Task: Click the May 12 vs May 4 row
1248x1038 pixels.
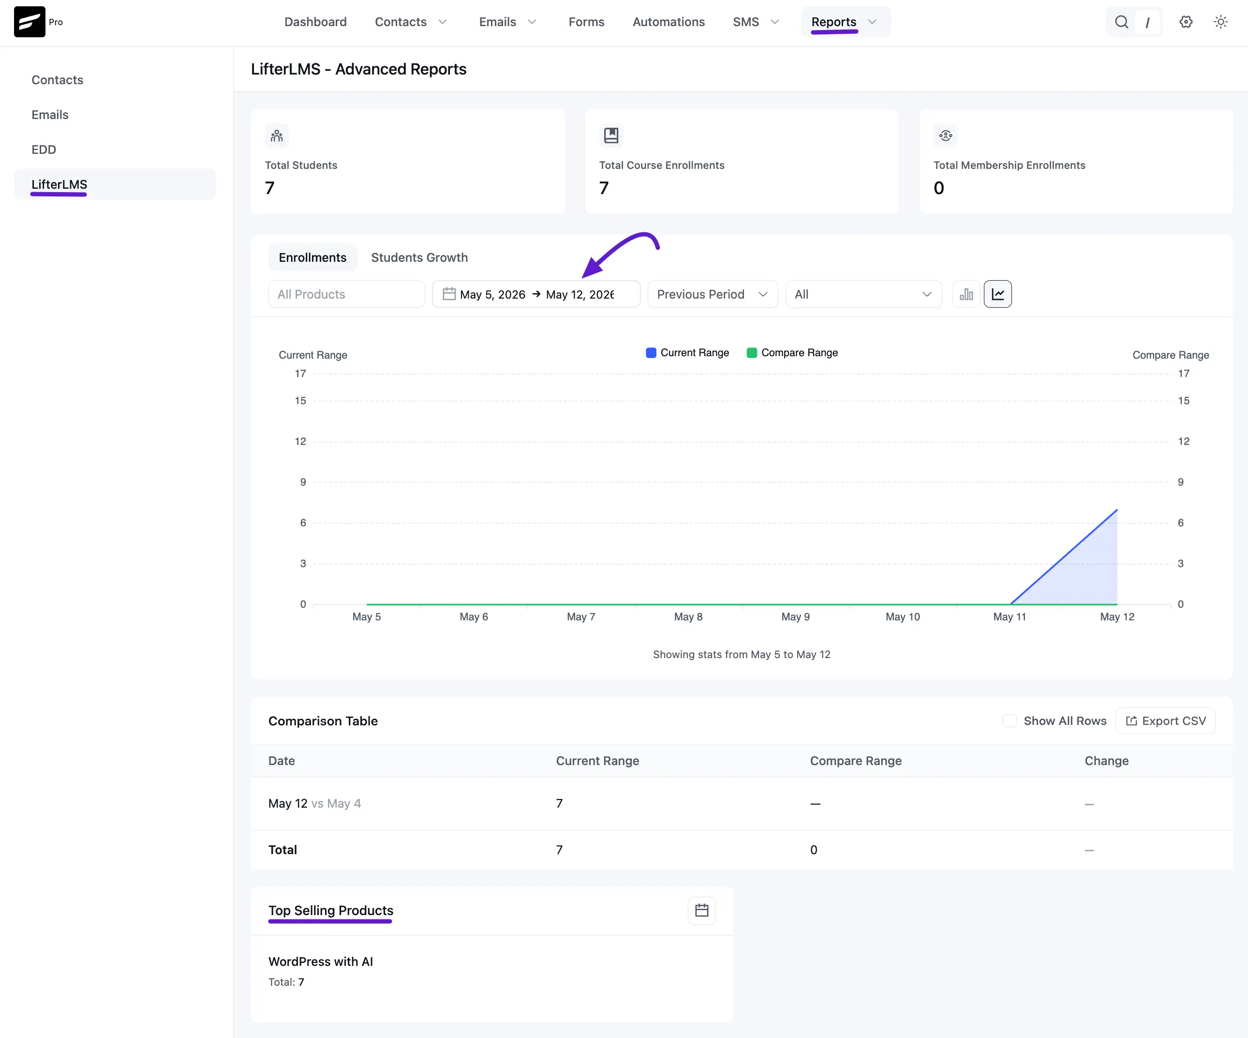Action: (x=742, y=803)
